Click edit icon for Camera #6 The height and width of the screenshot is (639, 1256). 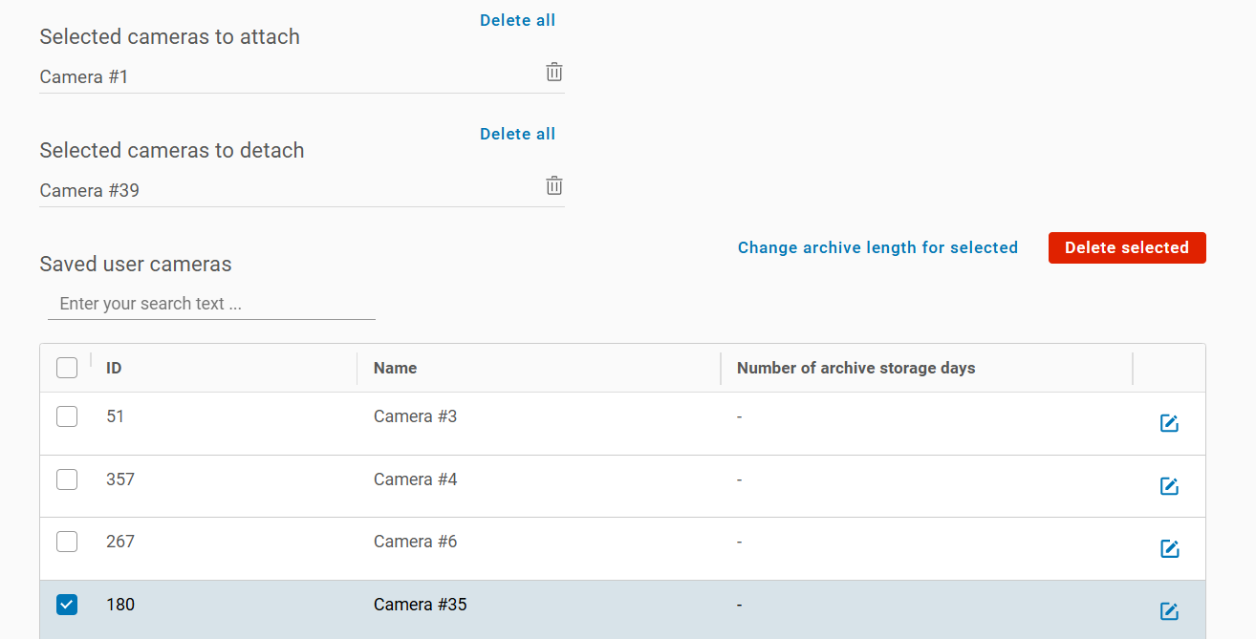click(1168, 548)
